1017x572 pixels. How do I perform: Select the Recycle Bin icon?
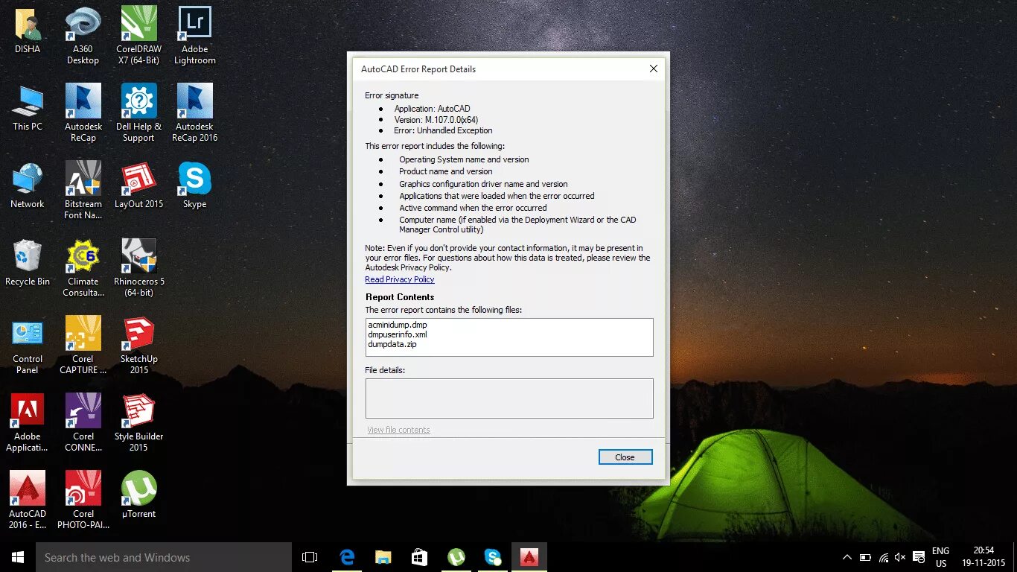(28, 264)
